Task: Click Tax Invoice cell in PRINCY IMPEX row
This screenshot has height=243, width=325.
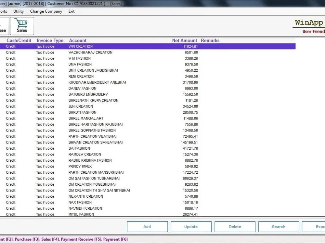Action: [x=45, y=166]
